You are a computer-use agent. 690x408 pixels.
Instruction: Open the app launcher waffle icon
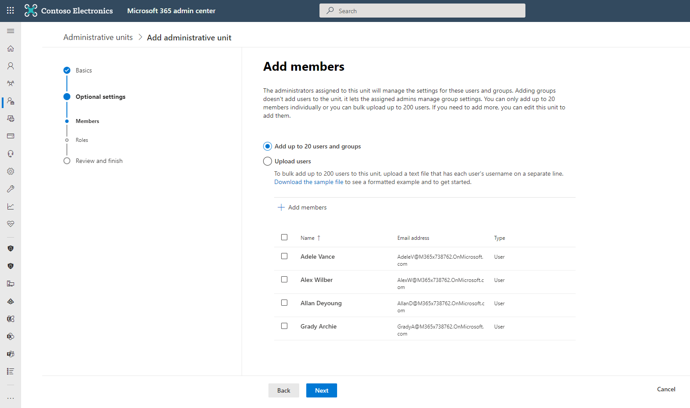(11, 11)
